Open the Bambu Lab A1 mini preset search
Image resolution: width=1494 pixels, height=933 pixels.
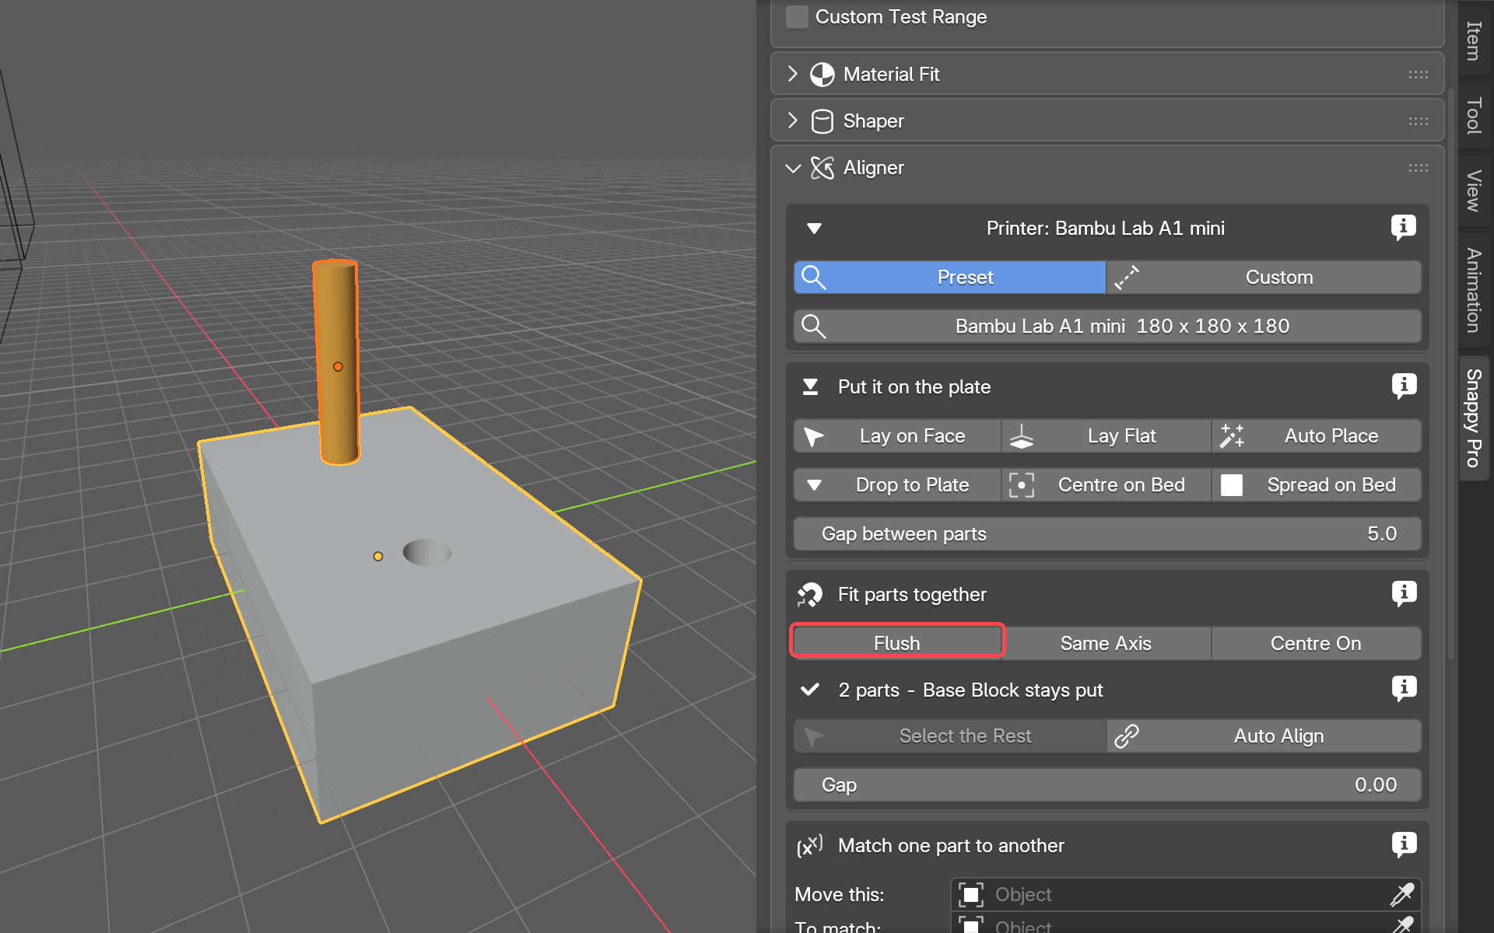click(1107, 327)
